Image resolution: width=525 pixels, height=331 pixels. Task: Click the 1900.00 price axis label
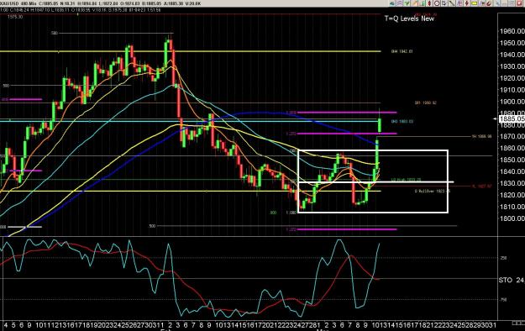[512, 101]
